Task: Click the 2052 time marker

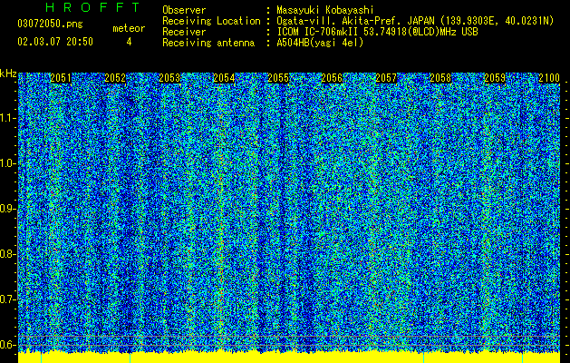Action: tap(115, 78)
